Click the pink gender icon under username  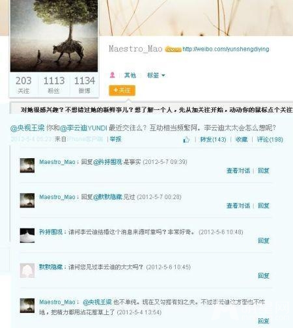click(x=112, y=75)
